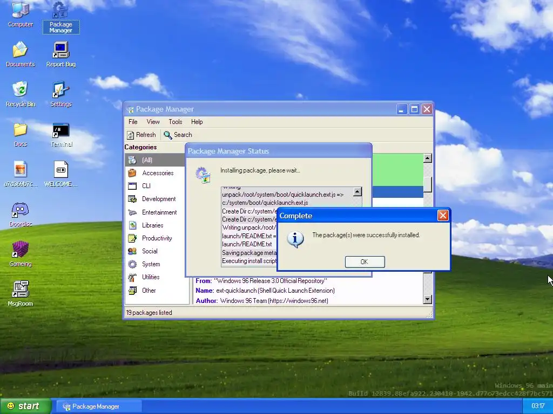Click the System category gear icon
Viewport: 553px width, 414px height.
[132, 264]
